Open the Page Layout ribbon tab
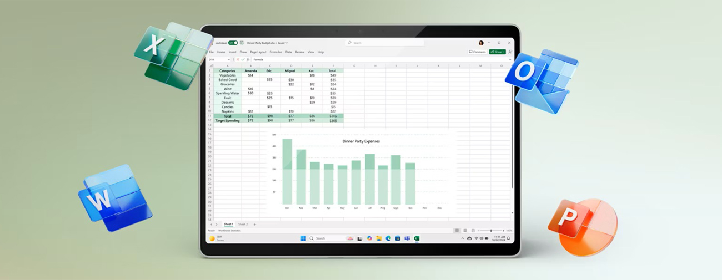 coord(258,52)
